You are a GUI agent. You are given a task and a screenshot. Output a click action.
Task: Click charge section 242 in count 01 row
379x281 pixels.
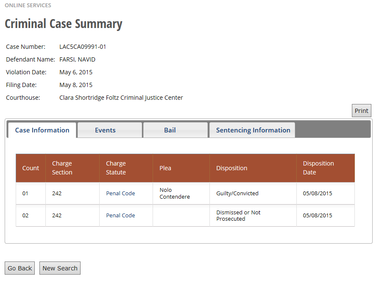72,194
